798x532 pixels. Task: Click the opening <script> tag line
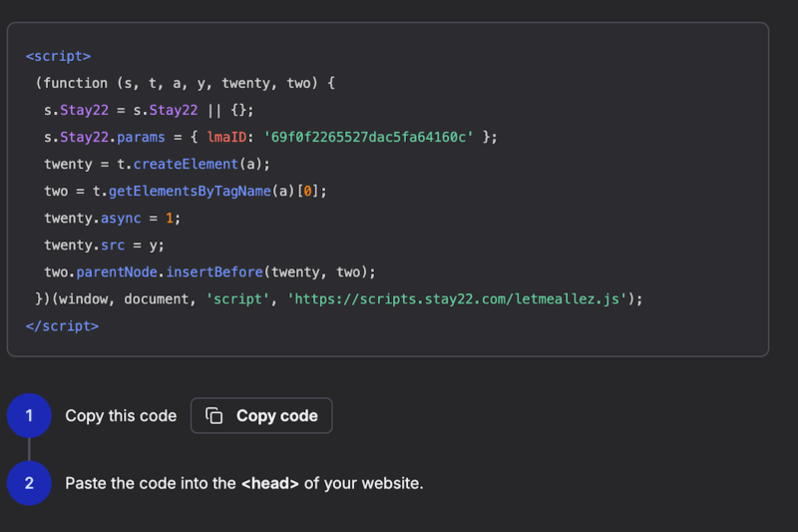tap(58, 56)
